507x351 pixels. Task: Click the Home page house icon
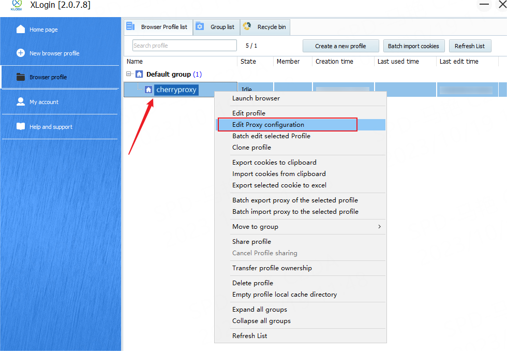tap(21, 29)
